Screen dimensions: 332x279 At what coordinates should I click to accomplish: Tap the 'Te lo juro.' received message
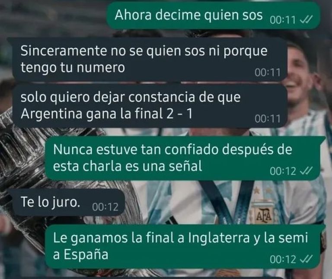(68, 203)
